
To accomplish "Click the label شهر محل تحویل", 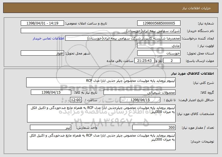I will click(x=78, y=53).
